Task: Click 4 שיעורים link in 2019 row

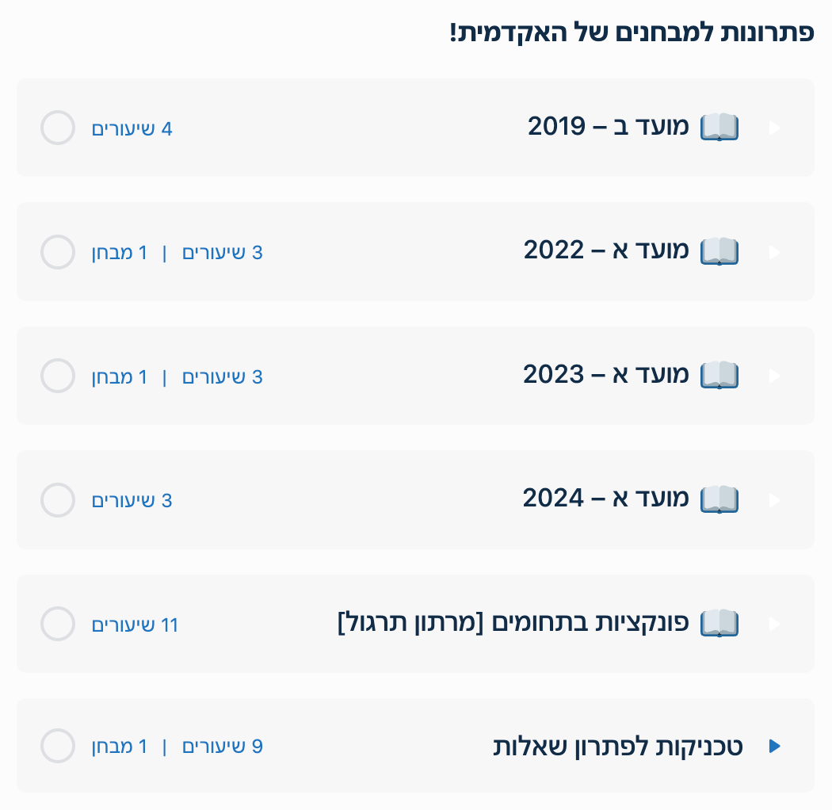Action: (x=132, y=129)
